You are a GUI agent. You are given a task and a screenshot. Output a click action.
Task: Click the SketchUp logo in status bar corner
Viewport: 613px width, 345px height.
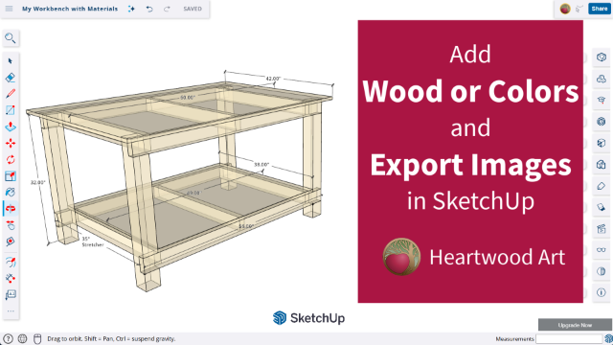pos(608,339)
